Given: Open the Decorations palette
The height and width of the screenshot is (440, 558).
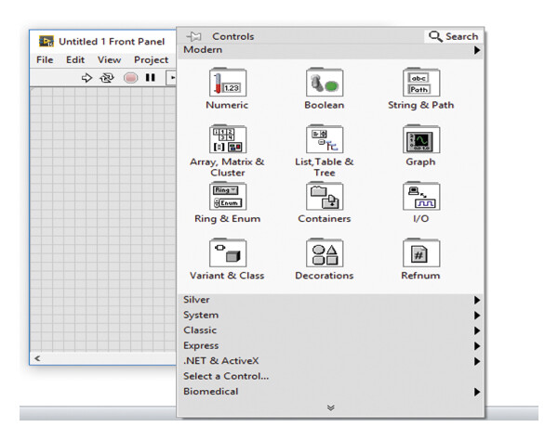Looking at the screenshot, I should click(325, 252).
